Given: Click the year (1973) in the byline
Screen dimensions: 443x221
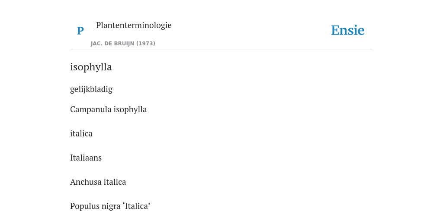Looking at the screenshot, I should tap(146, 44).
